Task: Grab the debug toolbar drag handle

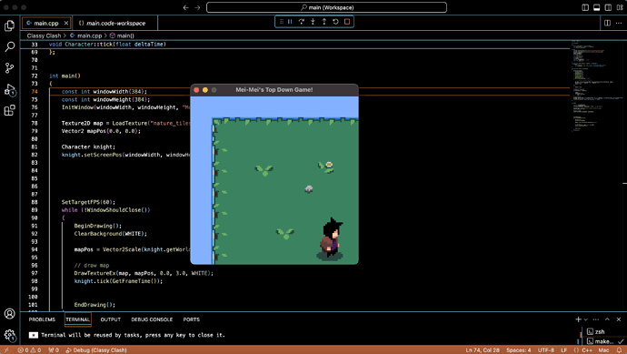Action: pos(282,22)
